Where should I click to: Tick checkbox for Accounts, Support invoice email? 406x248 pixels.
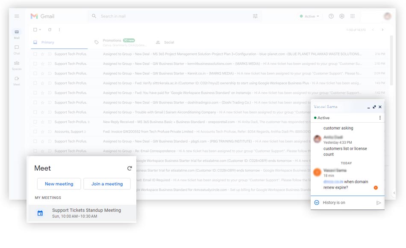pos(35,132)
